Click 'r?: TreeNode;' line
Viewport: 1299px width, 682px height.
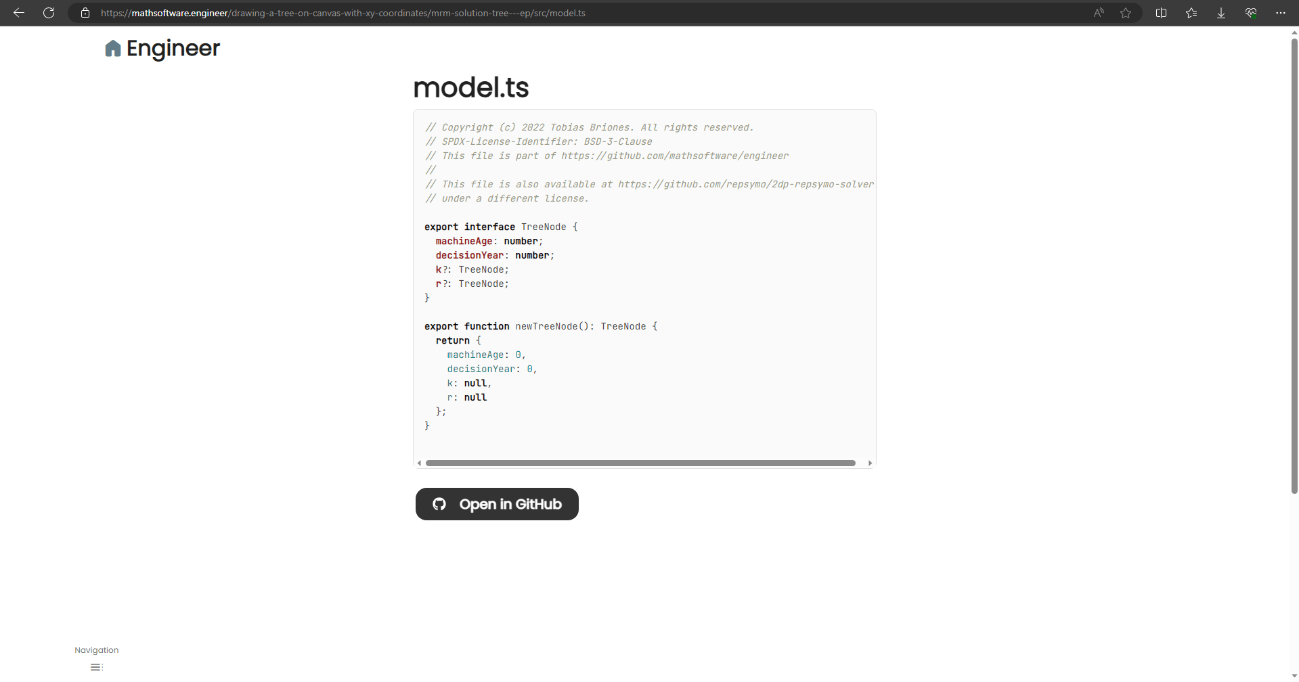[x=472, y=283]
